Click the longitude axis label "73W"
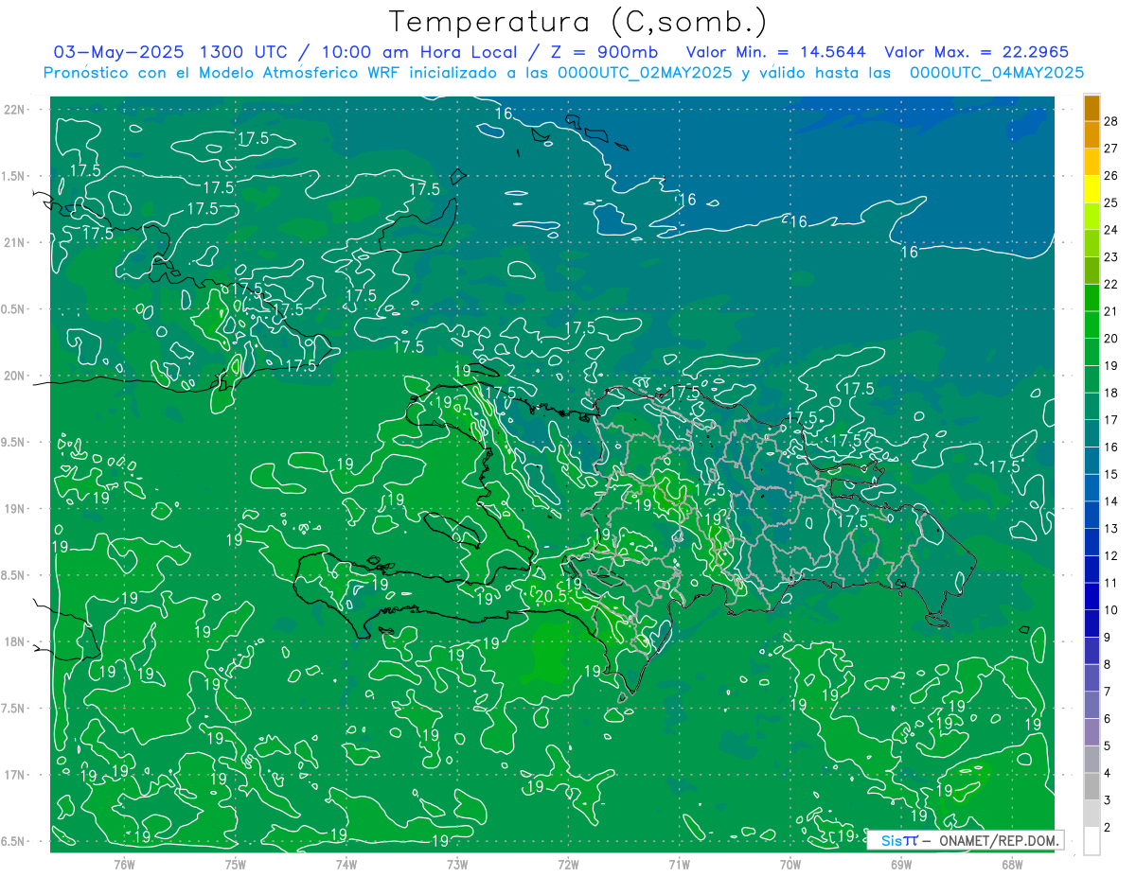 tap(457, 865)
